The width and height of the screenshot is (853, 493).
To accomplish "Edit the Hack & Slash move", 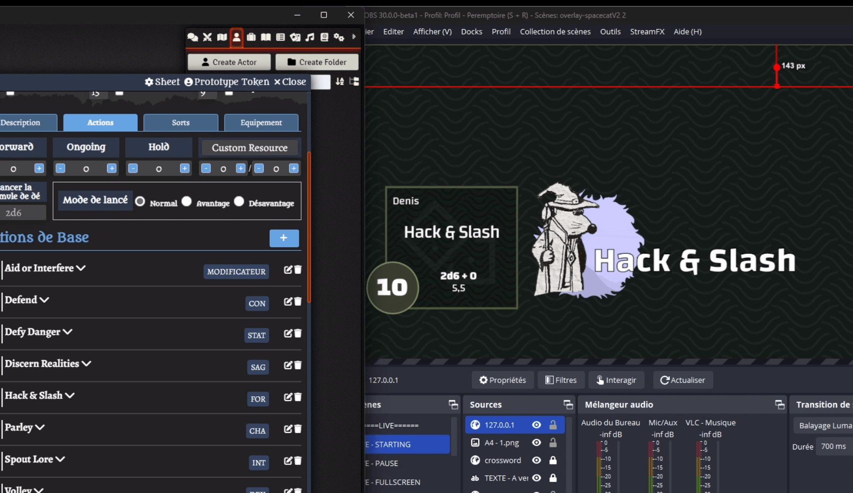I will (288, 397).
